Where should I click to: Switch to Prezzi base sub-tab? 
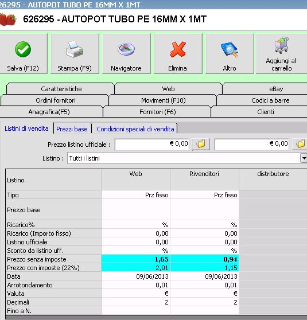[x=72, y=129]
